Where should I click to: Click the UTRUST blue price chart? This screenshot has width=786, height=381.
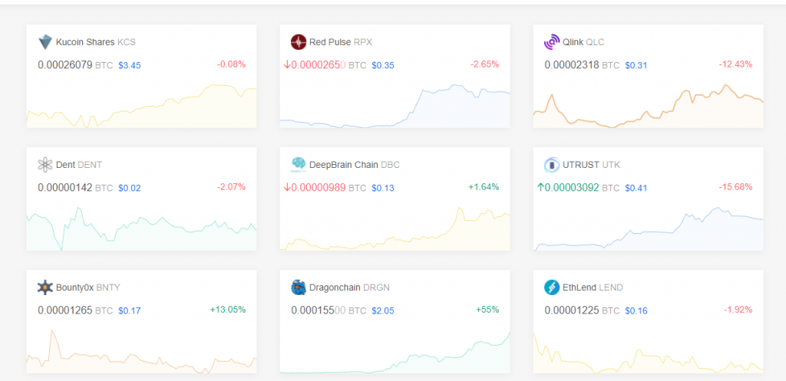(648, 228)
